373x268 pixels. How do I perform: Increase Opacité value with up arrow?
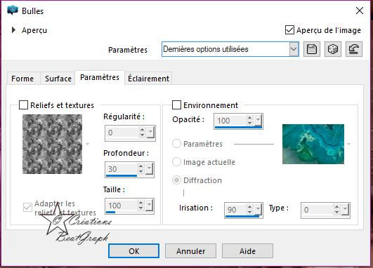tap(249, 118)
